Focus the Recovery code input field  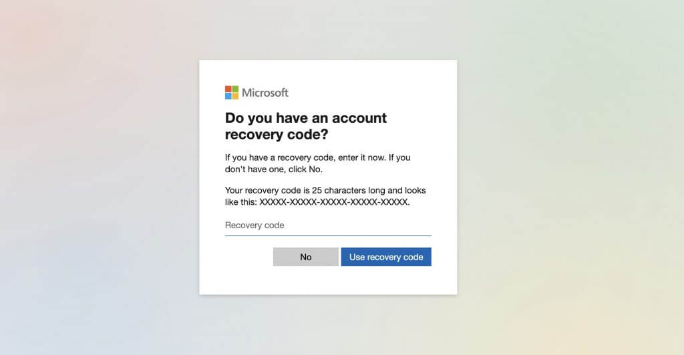click(328, 226)
